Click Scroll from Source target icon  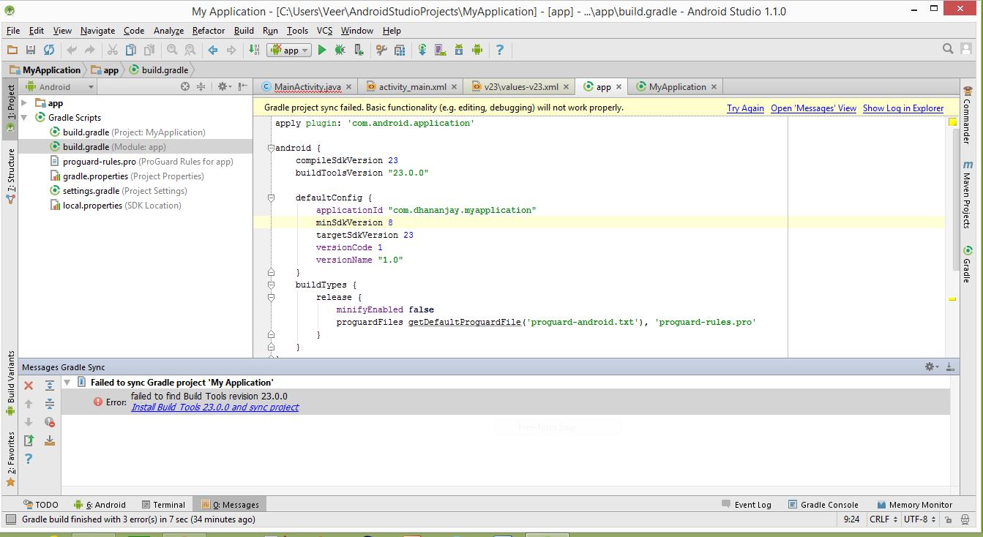185,86
